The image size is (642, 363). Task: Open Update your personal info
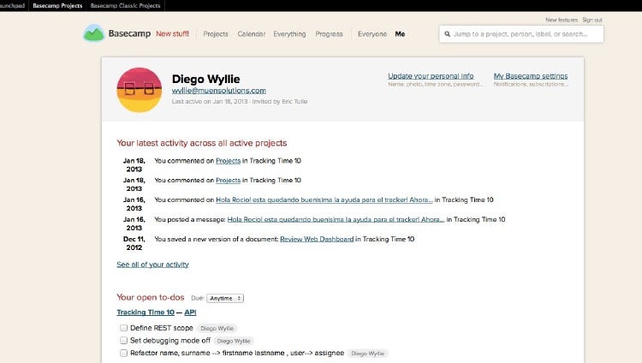(x=431, y=76)
